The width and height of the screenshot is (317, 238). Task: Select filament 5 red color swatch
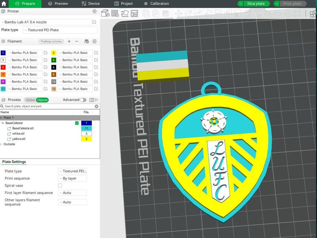click(3, 67)
